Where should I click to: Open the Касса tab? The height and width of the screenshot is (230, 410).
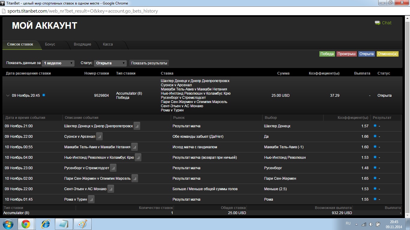tap(108, 44)
